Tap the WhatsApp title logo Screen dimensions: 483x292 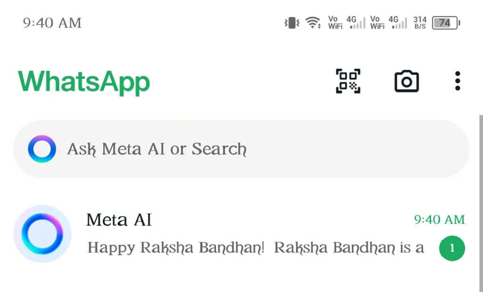click(x=84, y=82)
